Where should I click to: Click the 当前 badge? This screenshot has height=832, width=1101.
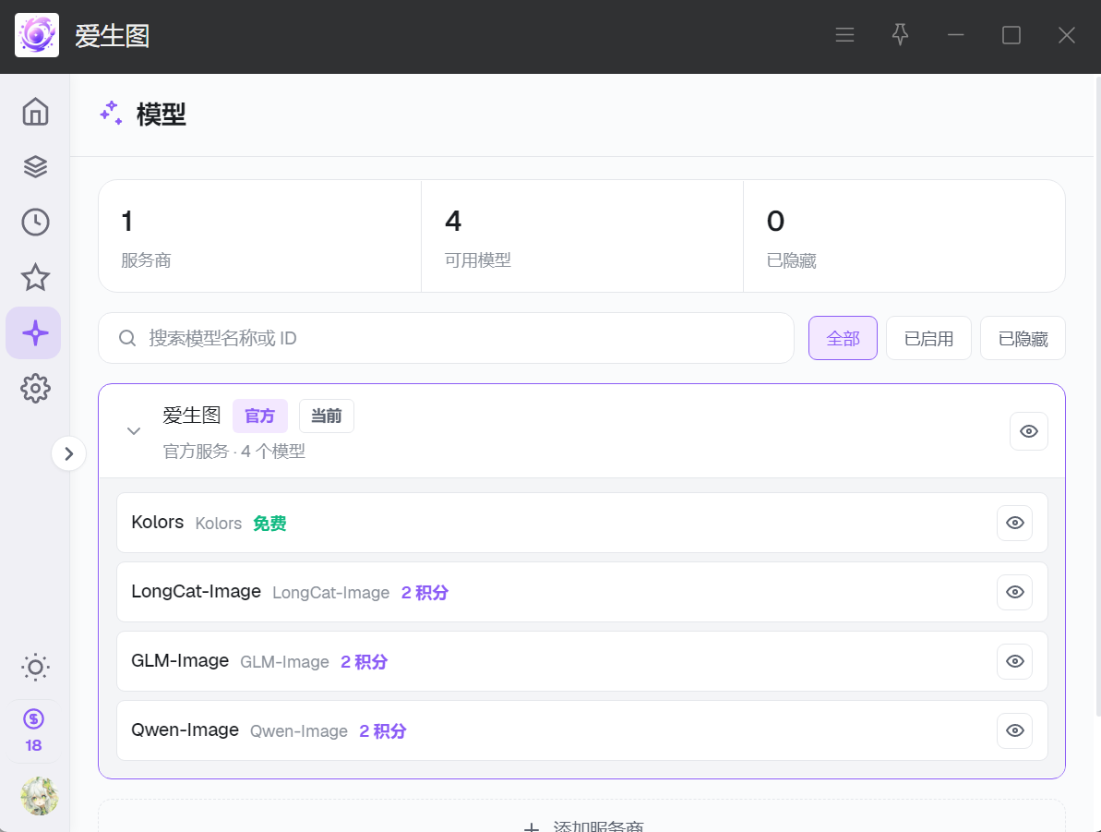pyautogui.click(x=327, y=416)
